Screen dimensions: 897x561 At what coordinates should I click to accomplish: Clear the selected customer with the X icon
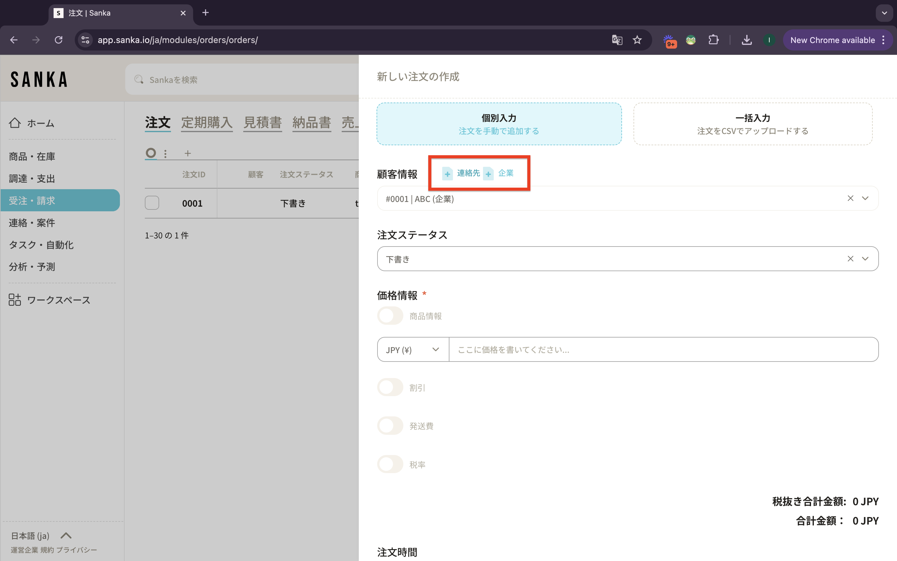[850, 199]
